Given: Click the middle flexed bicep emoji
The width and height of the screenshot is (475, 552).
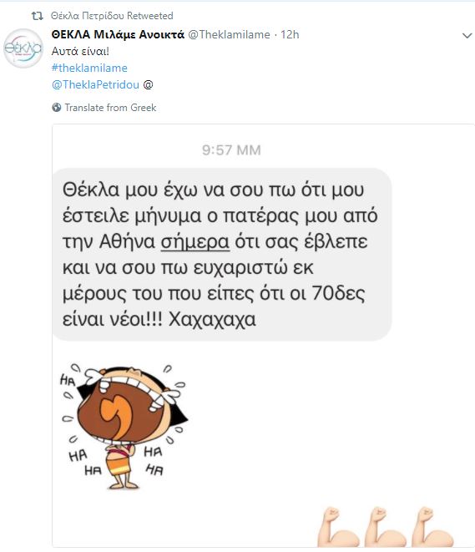Looking at the screenshot, I should (x=386, y=527).
